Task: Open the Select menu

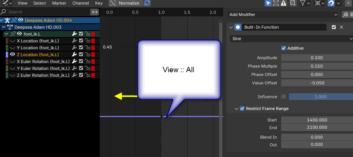Action: coord(40,3)
